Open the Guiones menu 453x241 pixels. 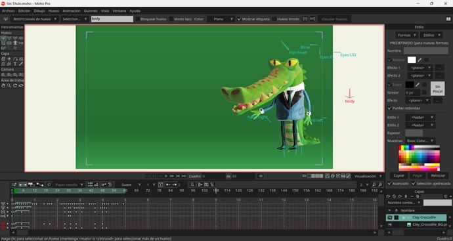pos(91,11)
